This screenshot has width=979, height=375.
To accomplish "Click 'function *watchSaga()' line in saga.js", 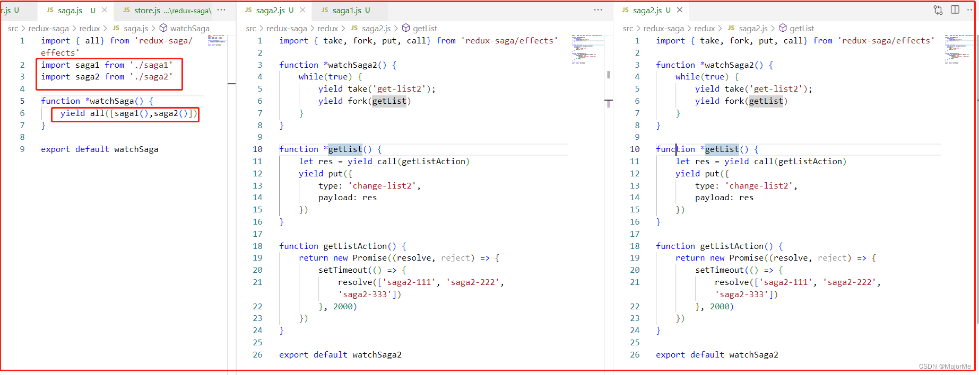I will tap(97, 101).
